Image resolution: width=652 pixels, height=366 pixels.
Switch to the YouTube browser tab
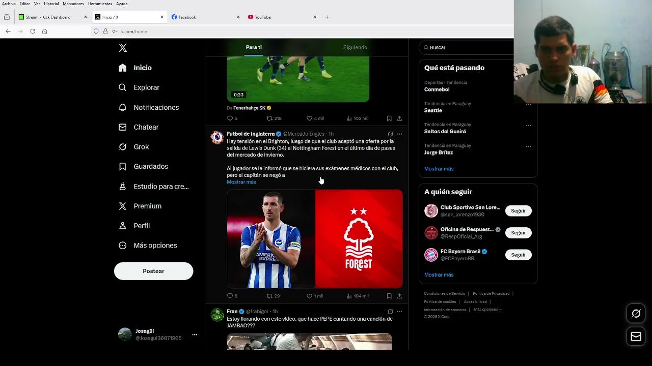point(282,17)
